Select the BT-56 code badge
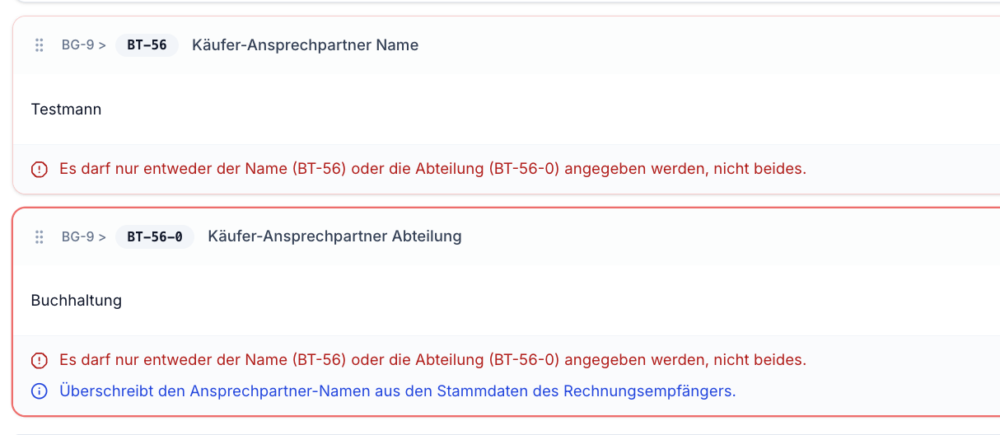 pyautogui.click(x=147, y=45)
